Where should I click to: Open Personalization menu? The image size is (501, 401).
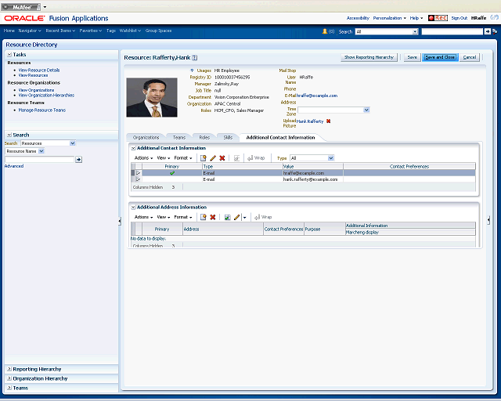click(x=390, y=18)
